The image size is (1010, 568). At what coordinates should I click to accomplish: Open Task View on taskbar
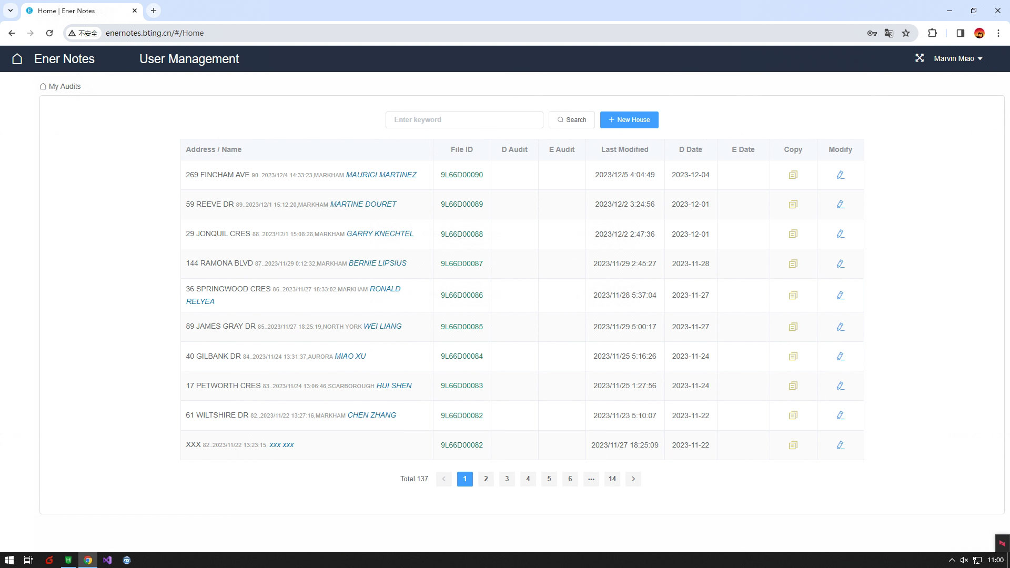(28, 560)
